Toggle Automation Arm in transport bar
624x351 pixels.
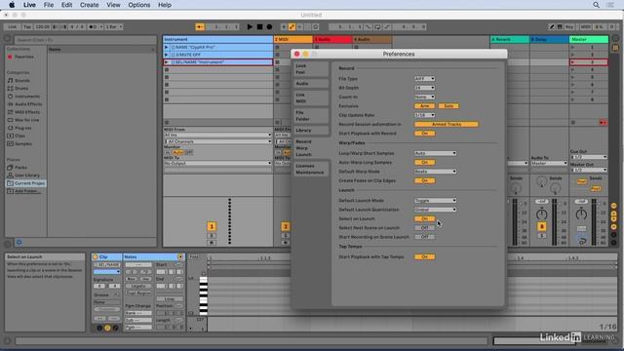(292, 26)
